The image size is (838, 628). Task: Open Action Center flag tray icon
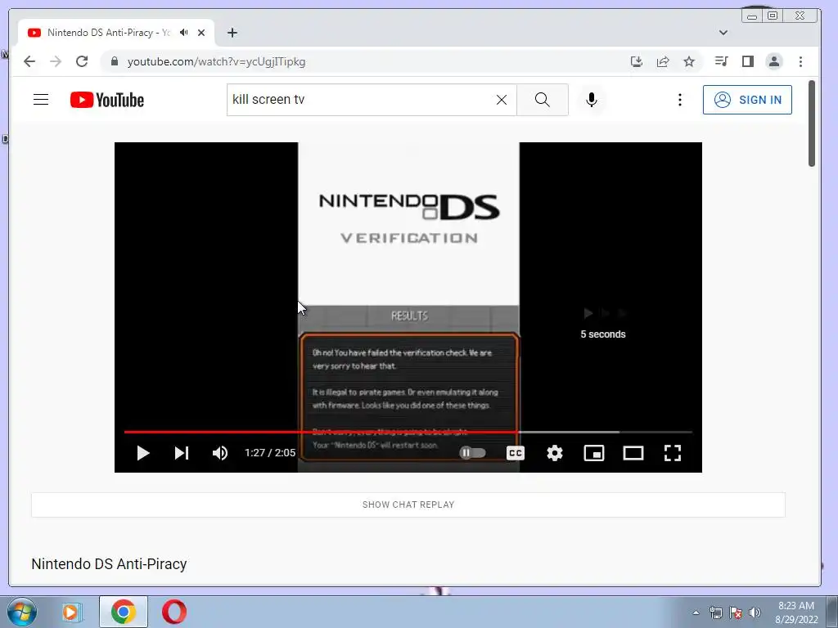pos(736,612)
